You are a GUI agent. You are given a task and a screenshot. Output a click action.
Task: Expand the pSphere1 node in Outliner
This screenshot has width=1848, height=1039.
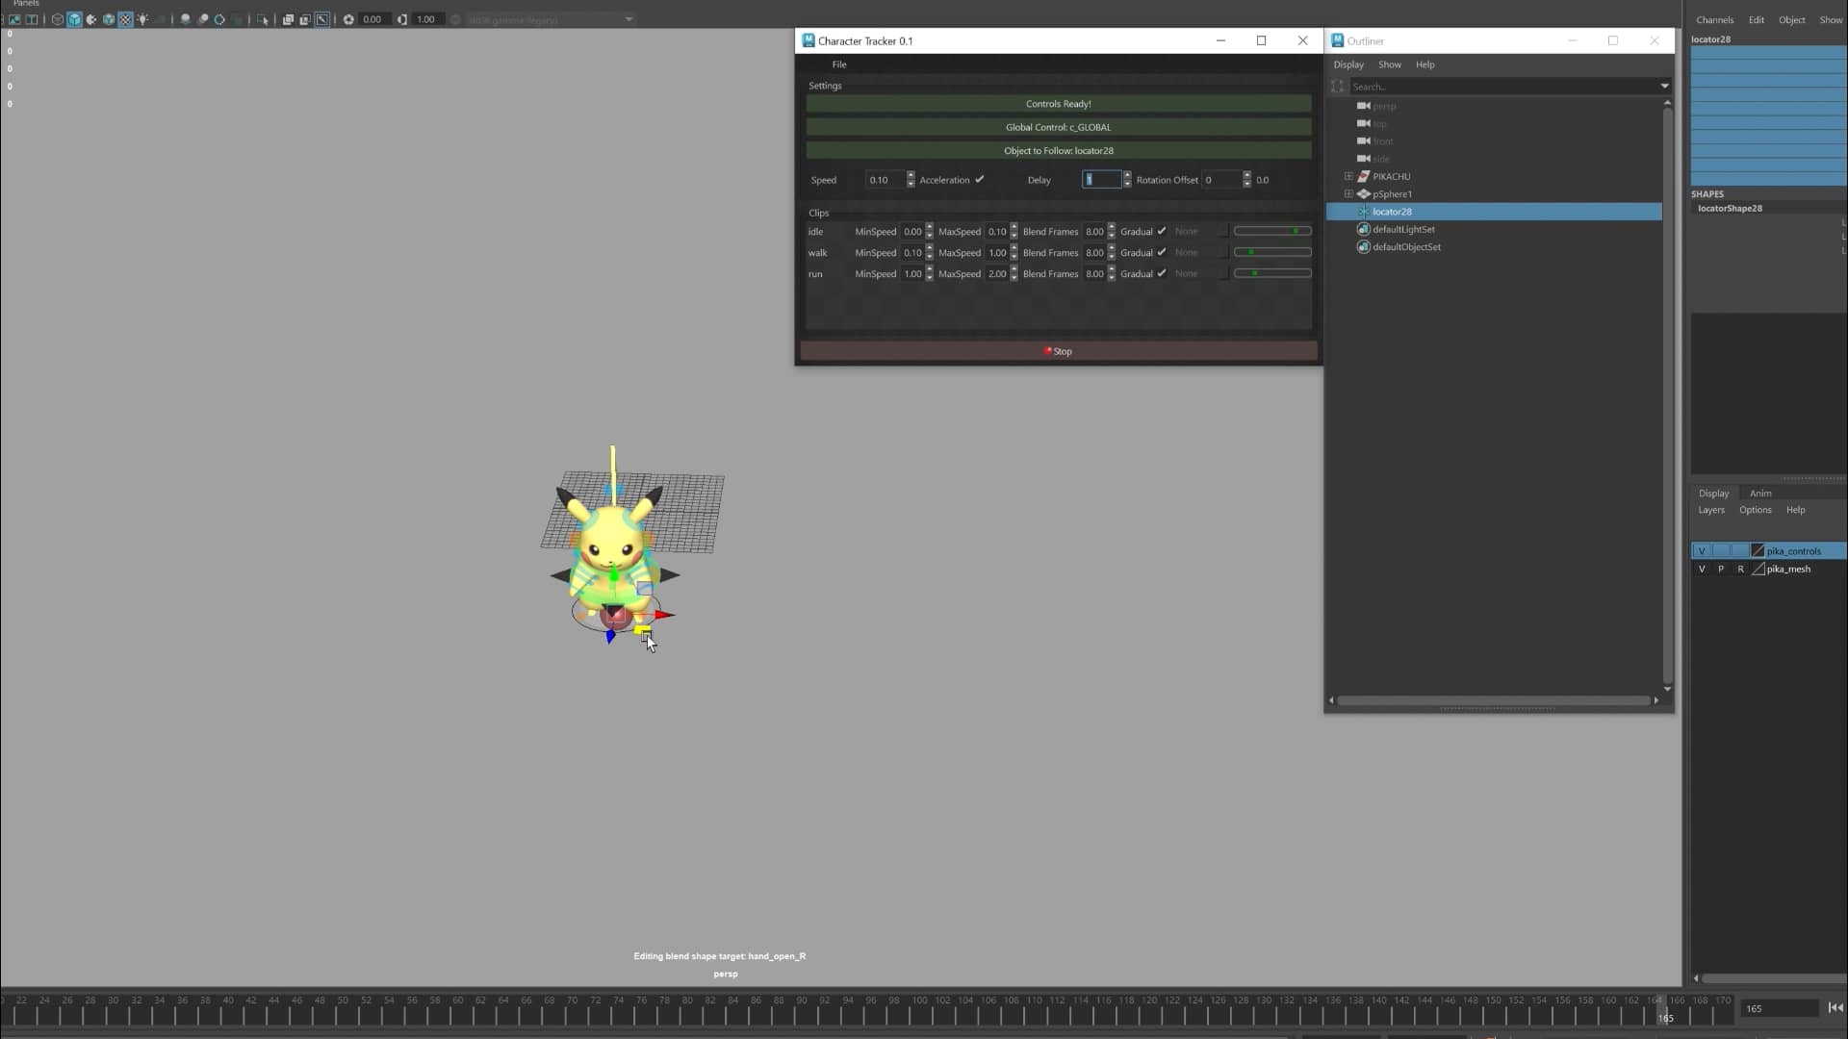[1348, 193]
